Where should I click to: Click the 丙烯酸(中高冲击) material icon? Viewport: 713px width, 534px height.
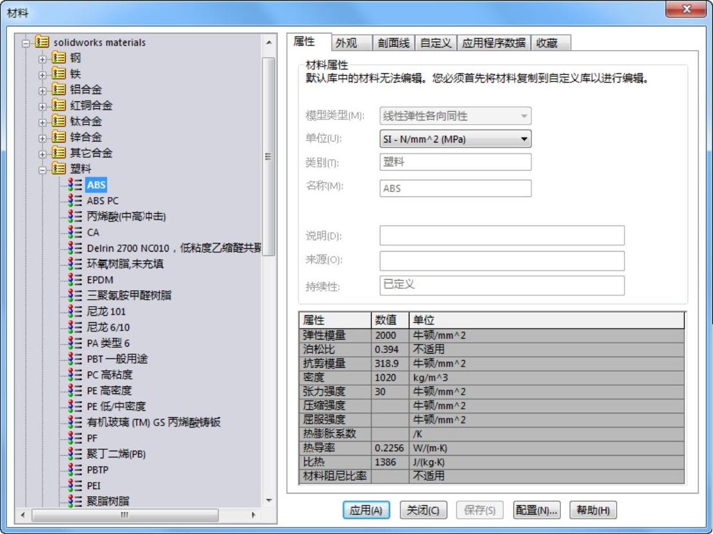coord(75,216)
